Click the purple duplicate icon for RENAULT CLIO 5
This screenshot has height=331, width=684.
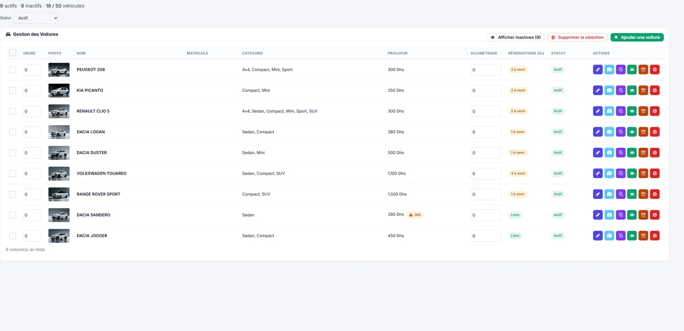coord(621,111)
